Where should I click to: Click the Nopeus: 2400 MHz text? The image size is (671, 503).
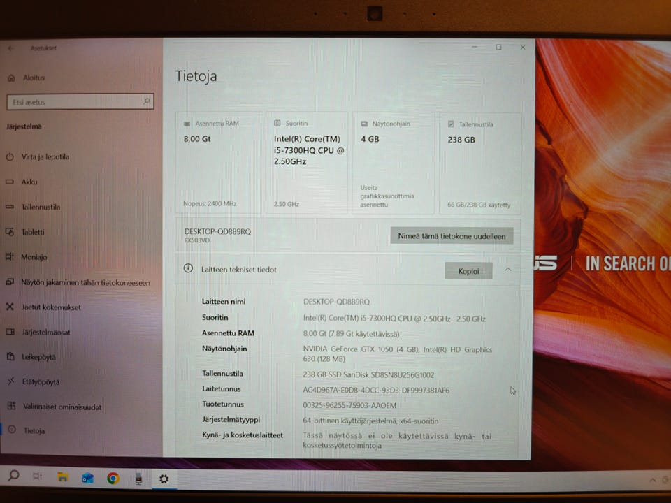coord(210,203)
